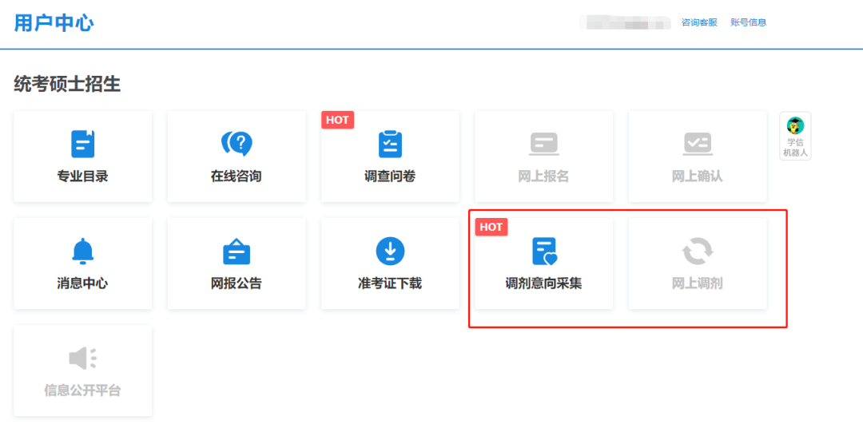Image resolution: width=863 pixels, height=436 pixels.
Task: Click the 准考证下载 download arrow icon
Action: (390, 252)
